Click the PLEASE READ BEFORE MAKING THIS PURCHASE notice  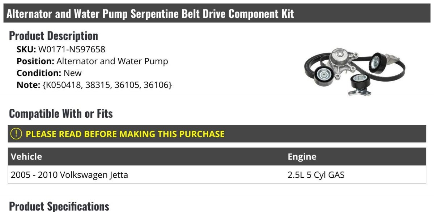(125, 134)
